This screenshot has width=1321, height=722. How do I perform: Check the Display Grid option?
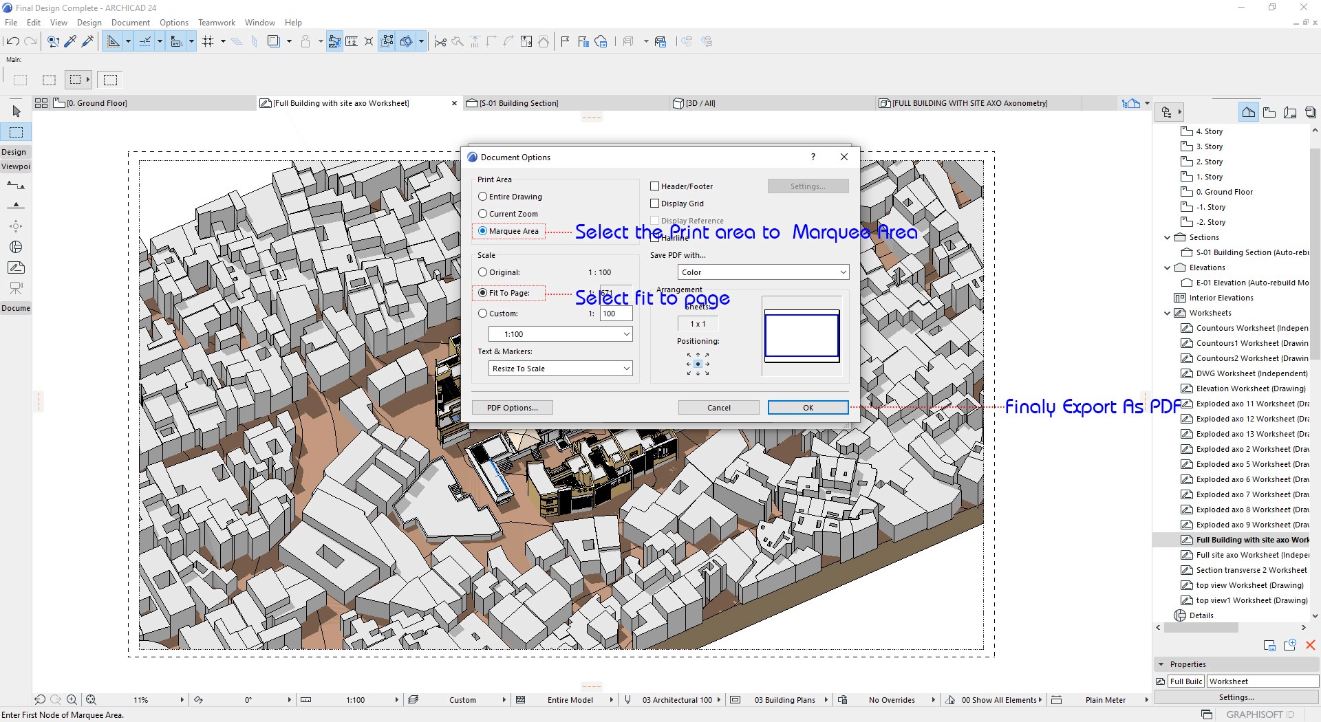point(655,204)
